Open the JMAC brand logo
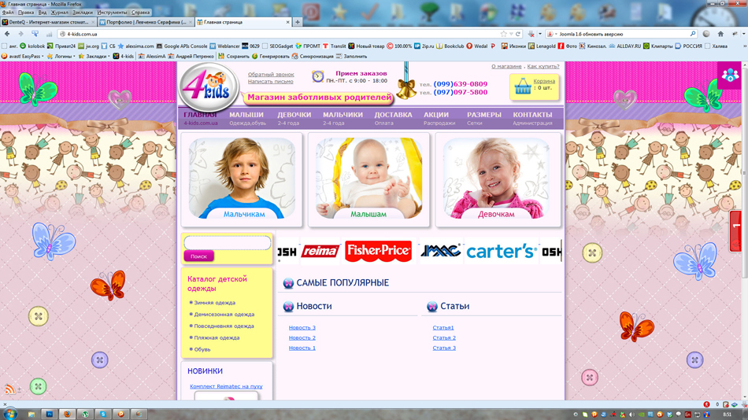This screenshot has width=748, height=420. click(440, 251)
